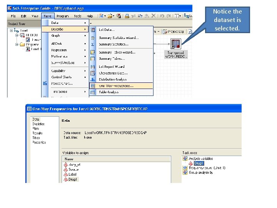Open the Describe submenu in Tasks
The height and width of the screenshot is (208, 277).
[65, 29]
